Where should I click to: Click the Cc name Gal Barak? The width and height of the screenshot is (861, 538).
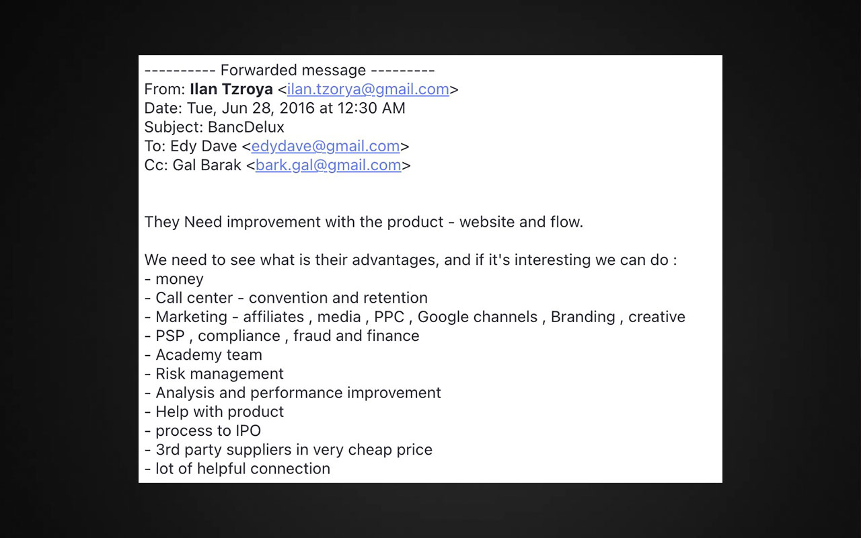tap(207, 165)
